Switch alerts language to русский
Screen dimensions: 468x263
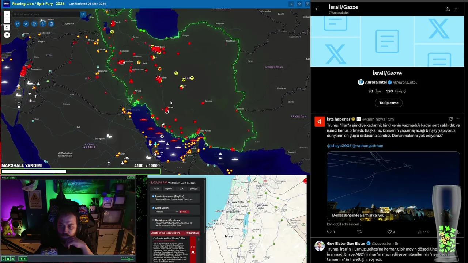tap(194, 189)
